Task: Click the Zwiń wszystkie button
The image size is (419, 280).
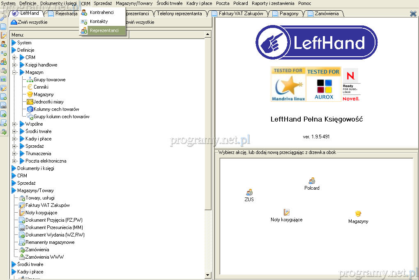Action: (29, 22)
